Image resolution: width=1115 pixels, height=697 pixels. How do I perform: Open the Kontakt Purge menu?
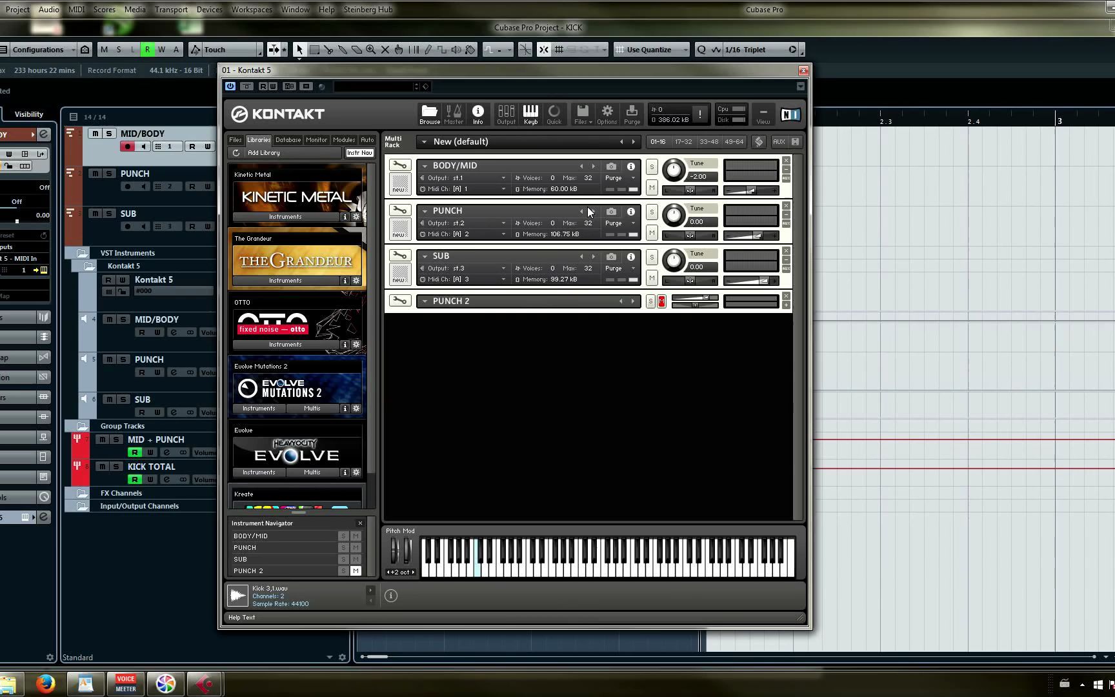[632, 114]
